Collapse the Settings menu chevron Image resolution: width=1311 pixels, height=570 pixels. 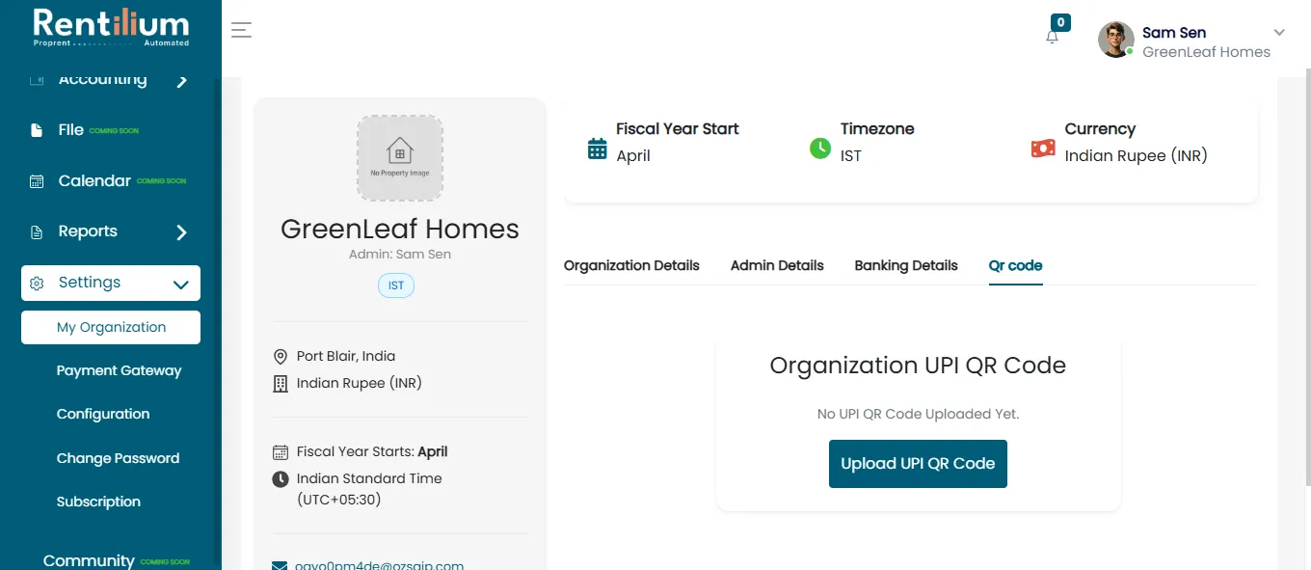[180, 285]
